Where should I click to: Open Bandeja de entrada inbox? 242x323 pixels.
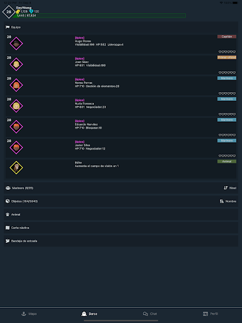121,241
